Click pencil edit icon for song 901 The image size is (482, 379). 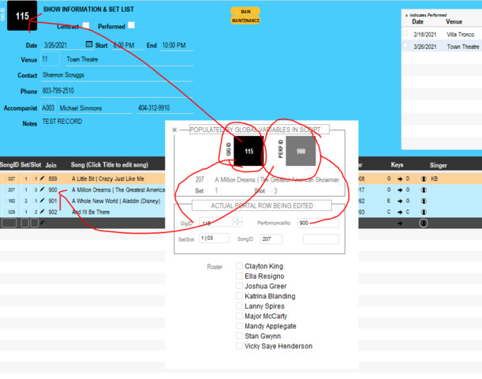[x=43, y=201]
